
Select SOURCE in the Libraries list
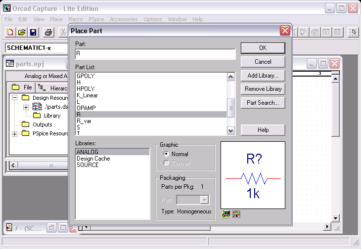tap(113, 165)
